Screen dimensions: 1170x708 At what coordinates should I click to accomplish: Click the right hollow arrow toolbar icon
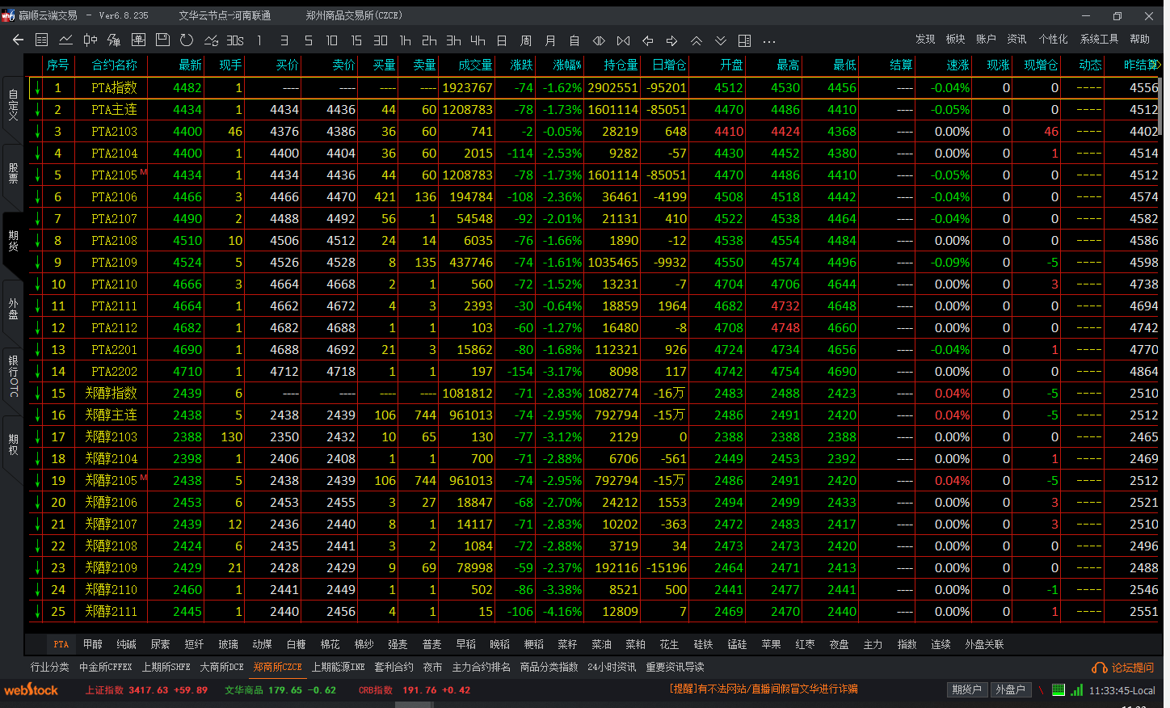coord(671,40)
